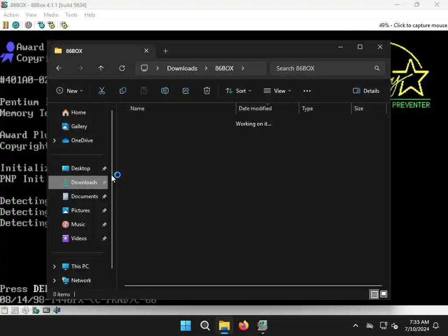Sort by Date modified column header
The width and height of the screenshot is (448, 336).
point(255,108)
